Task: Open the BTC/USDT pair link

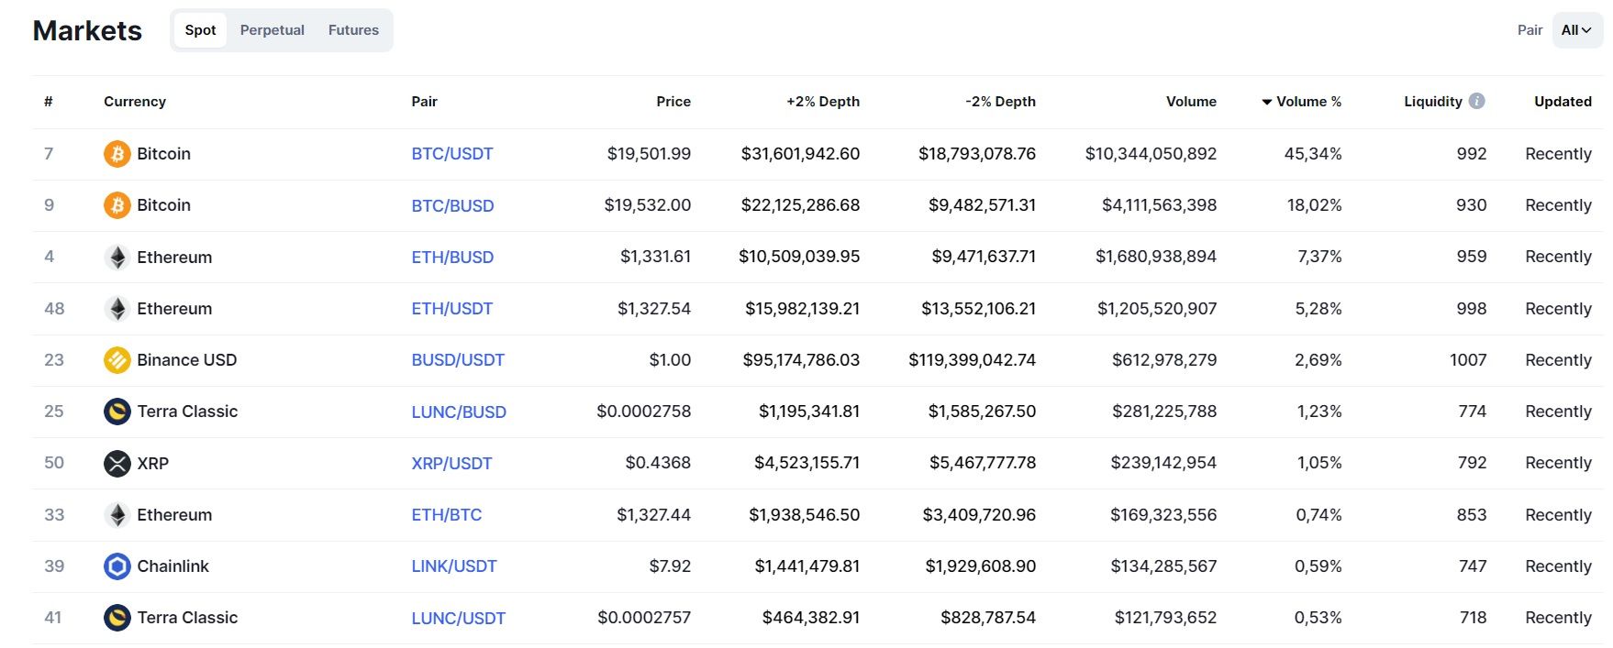Action: 452,154
